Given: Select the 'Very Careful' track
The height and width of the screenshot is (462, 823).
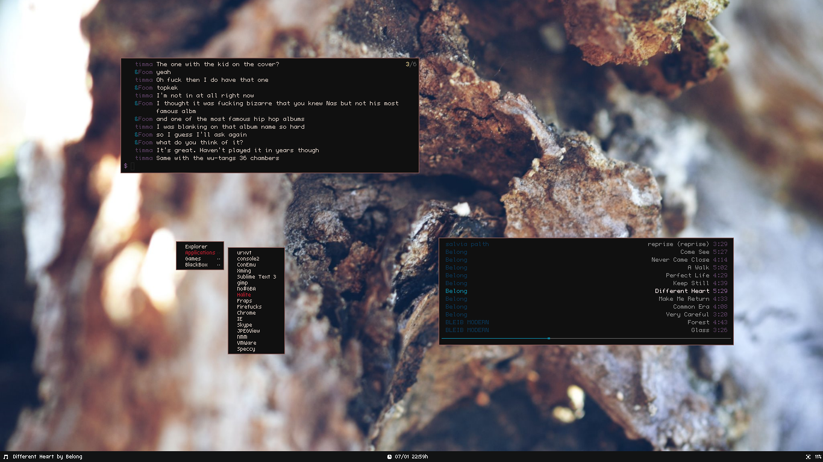Looking at the screenshot, I should pyautogui.click(x=687, y=315).
